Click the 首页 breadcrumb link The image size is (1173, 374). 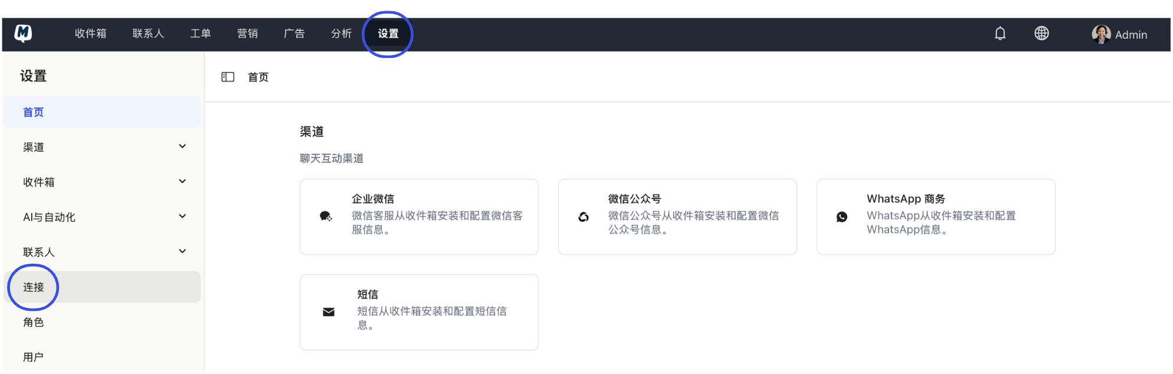click(258, 77)
